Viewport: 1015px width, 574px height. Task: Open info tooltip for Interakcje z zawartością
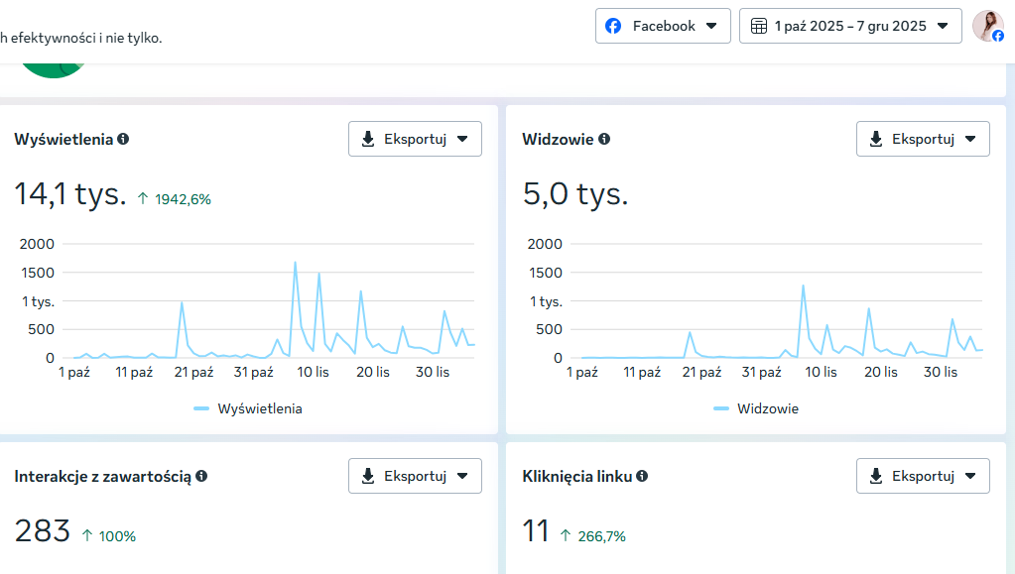click(x=201, y=476)
